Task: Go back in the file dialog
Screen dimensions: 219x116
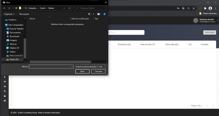Action: point(4,8)
